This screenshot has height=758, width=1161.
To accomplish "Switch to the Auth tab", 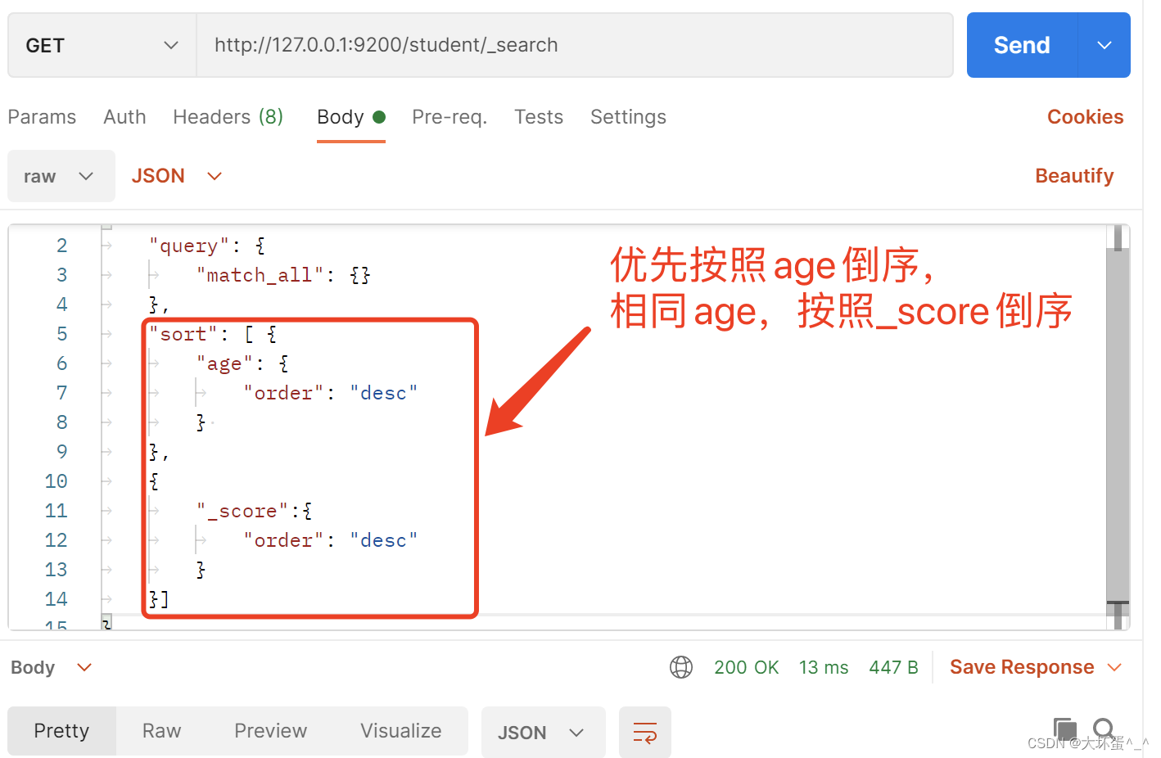I will 124,117.
